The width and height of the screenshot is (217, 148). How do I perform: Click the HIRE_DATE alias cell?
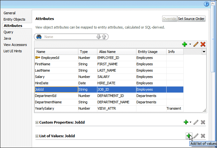117,83
